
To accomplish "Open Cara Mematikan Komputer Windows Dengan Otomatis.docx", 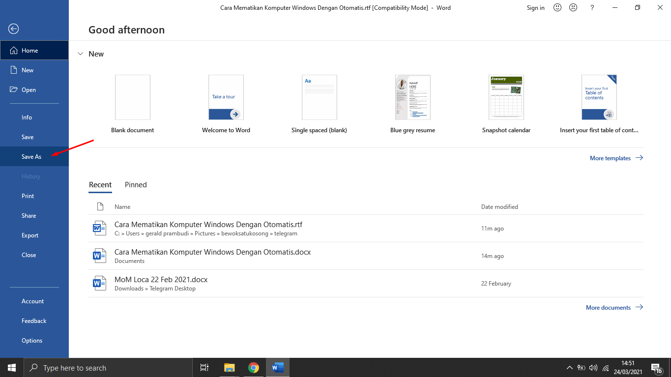I will point(366,256).
